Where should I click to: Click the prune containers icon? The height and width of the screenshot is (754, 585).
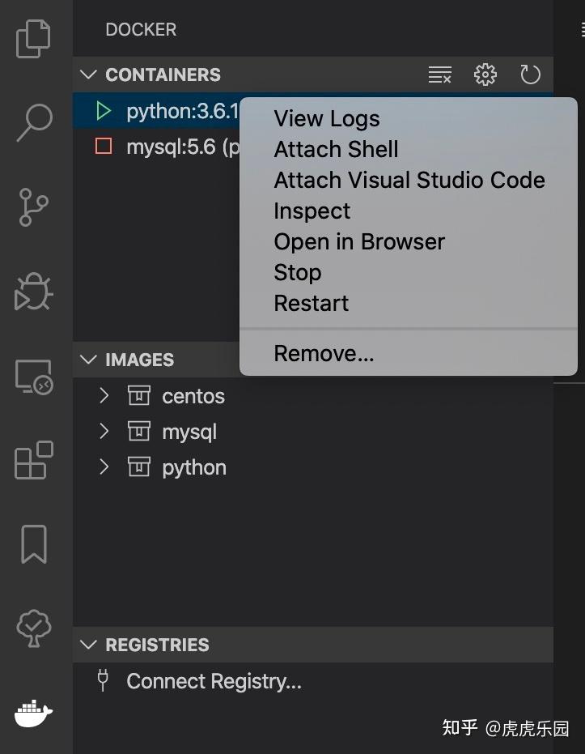click(x=439, y=74)
